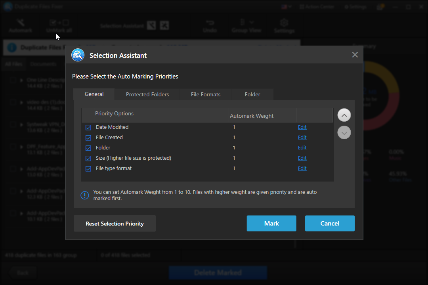Activate the Undo tool
The width and height of the screenshot is (428, 285).
210,25
